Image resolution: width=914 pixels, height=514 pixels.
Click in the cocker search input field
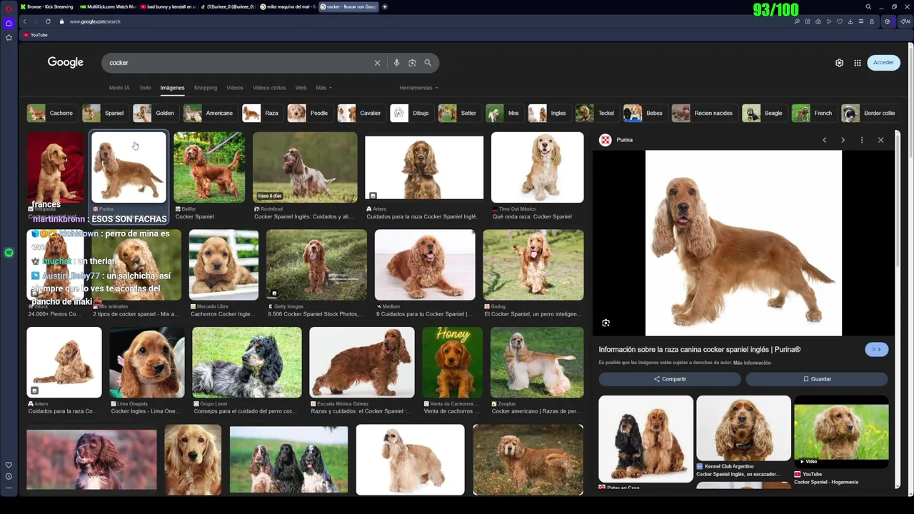point(239,63)
